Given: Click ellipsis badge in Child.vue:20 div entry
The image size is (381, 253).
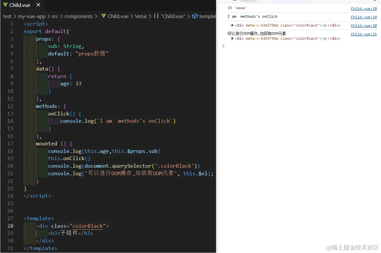Looking at the screenshot, I should pyautogui.click(x=325, y=25).
